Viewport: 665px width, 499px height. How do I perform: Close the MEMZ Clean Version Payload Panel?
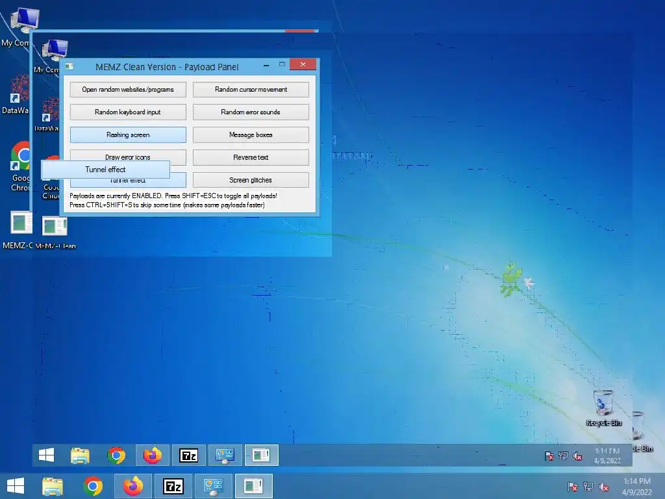point(303,64)
